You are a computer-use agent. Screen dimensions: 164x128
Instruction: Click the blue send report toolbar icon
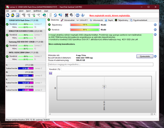55,15
